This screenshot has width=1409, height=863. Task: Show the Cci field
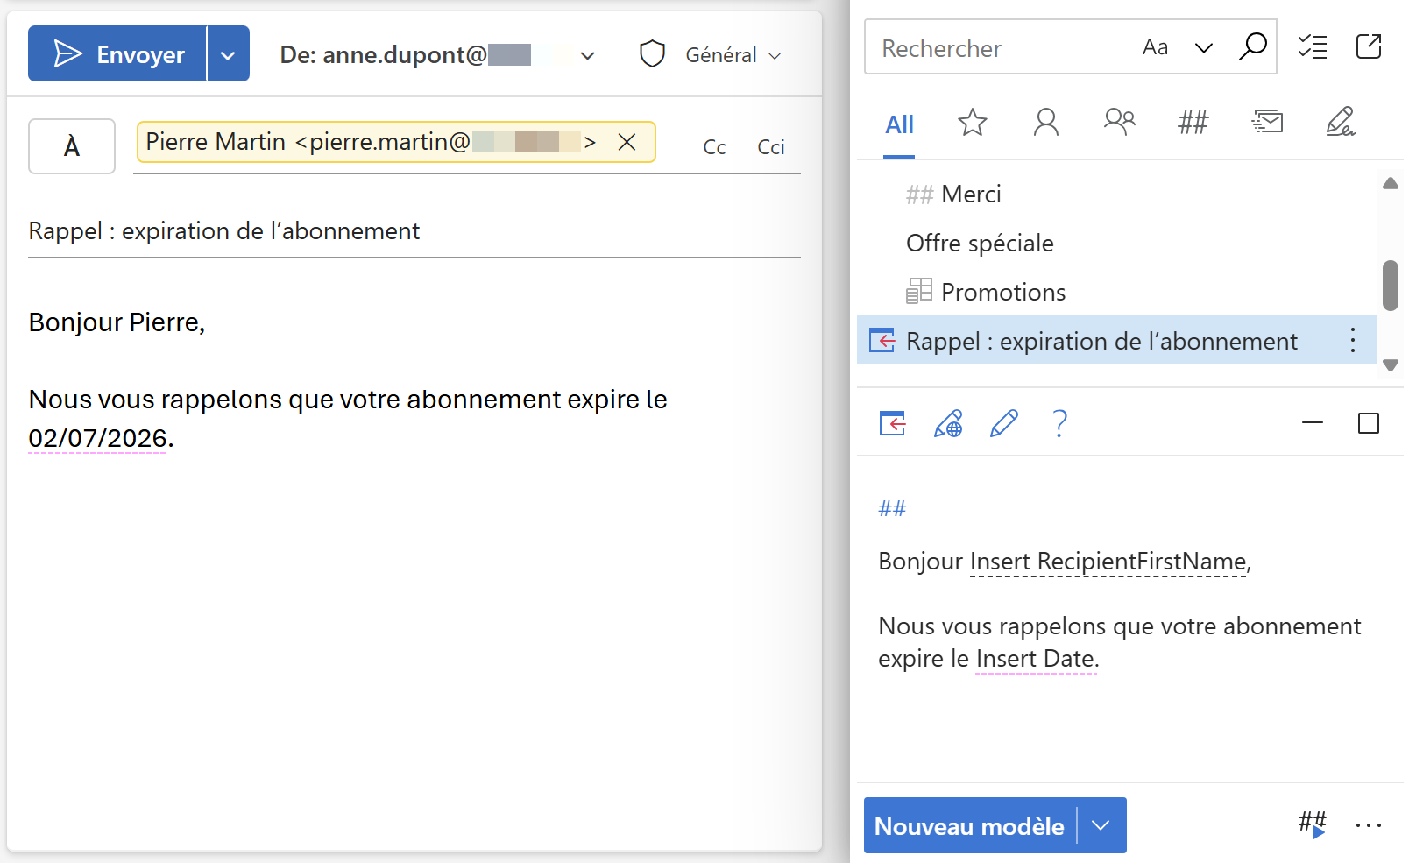[x=771, y=147]
